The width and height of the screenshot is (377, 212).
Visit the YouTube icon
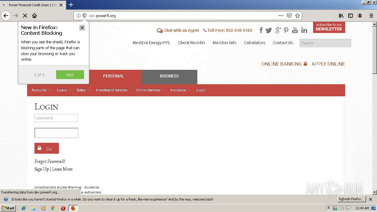[x=295, y=30]
